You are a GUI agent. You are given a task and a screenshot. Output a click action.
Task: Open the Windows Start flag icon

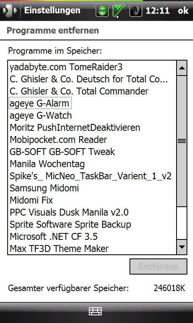click(x=10, y=10)
